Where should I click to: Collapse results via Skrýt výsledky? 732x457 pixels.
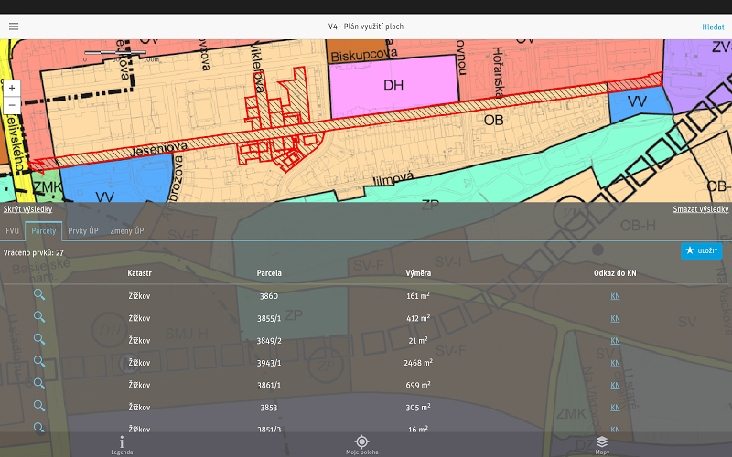[x=27, y=209]
